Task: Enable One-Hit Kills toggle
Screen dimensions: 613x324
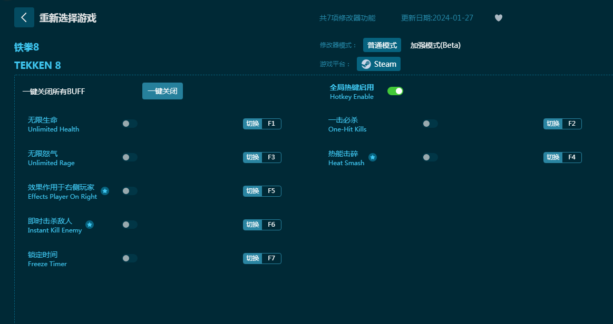Action: tap(430, 124)
